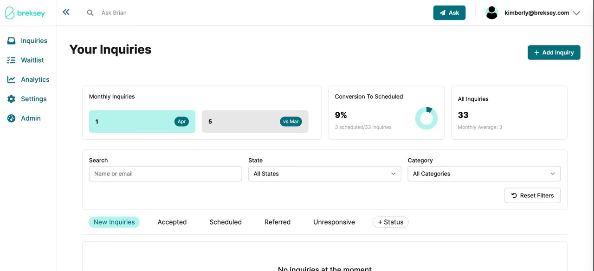Click the conversion donut chart

(426, 118)
